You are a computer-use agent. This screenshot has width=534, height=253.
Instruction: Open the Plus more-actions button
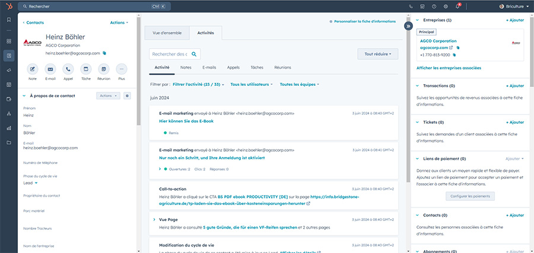pos(122,69)
